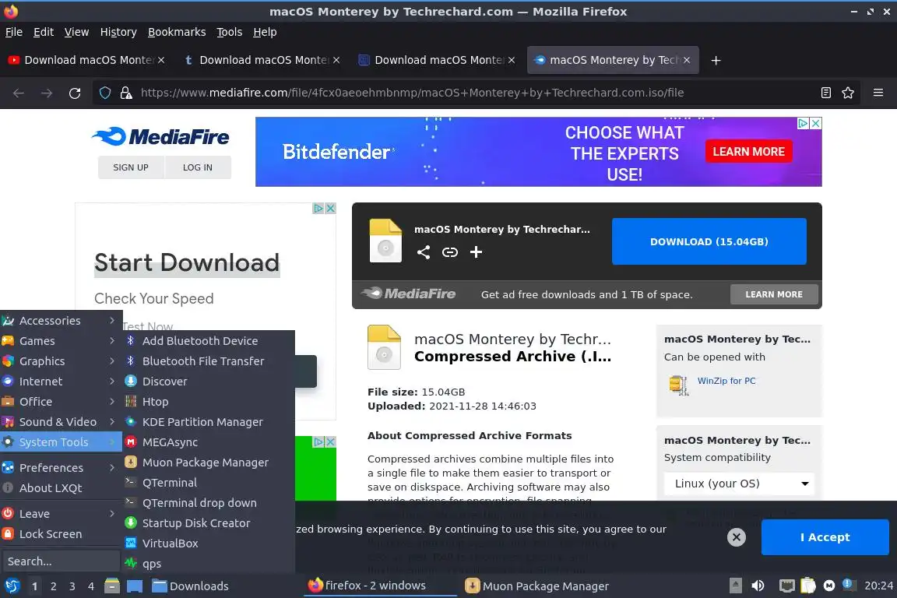Screen dimensions: 897x598
Task: Click LEARN MORE in MediaFire promo bar
Action: click(x=774, y=294)
